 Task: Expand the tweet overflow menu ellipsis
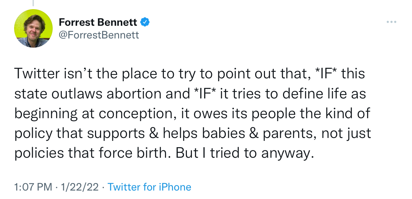(x=392, y=23)
